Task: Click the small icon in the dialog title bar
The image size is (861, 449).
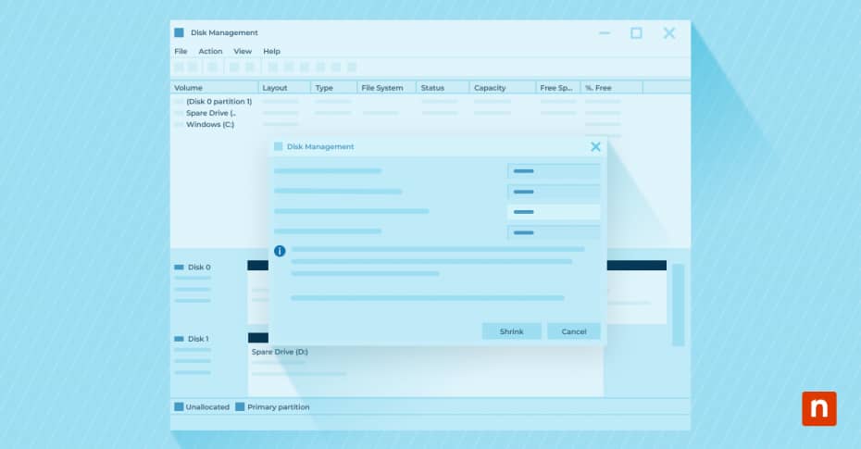Action: tap(278, 146)
